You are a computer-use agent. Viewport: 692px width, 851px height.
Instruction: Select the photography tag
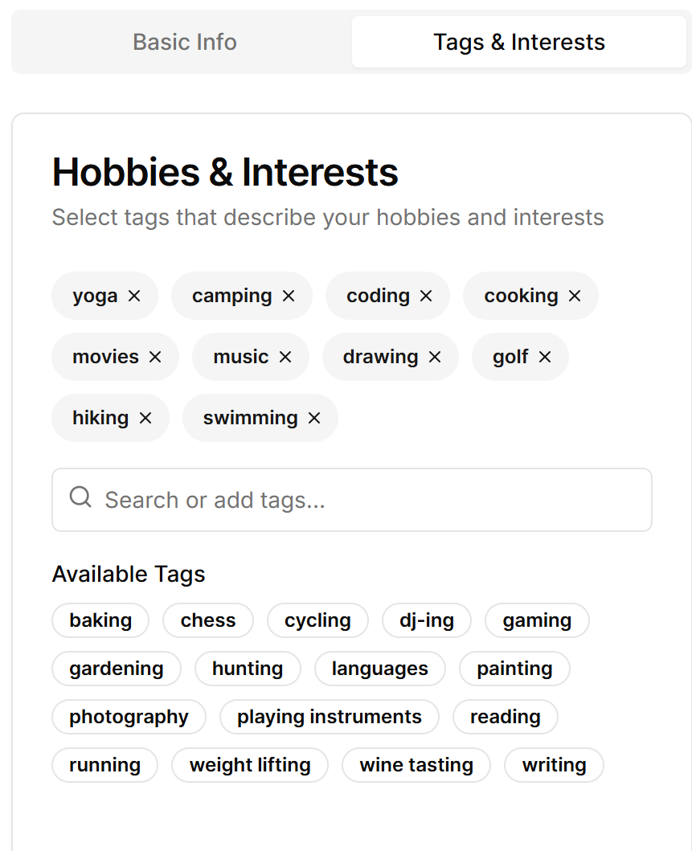coord(129,717)
